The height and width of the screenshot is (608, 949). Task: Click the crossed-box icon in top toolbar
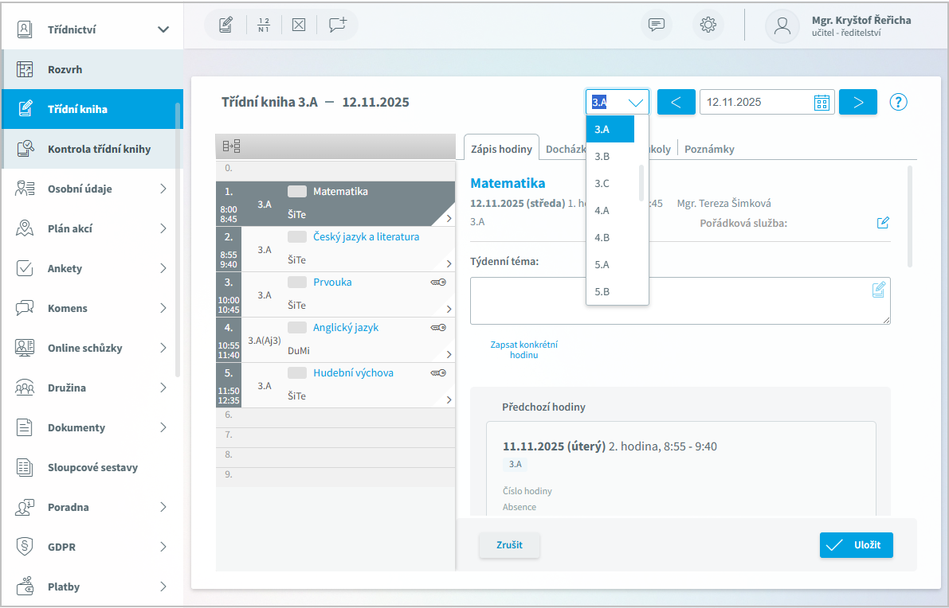tap(299, 25)
